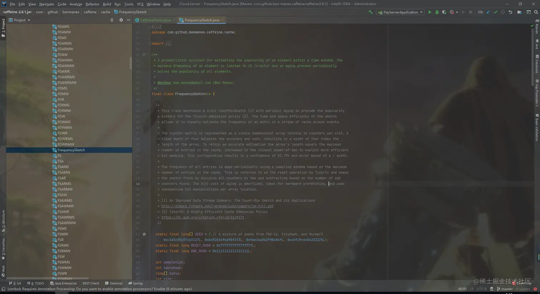Click the 46:91 line and column indicator
Image resolution: width=540 pixels, height=294 pixels.
[462, 289]
